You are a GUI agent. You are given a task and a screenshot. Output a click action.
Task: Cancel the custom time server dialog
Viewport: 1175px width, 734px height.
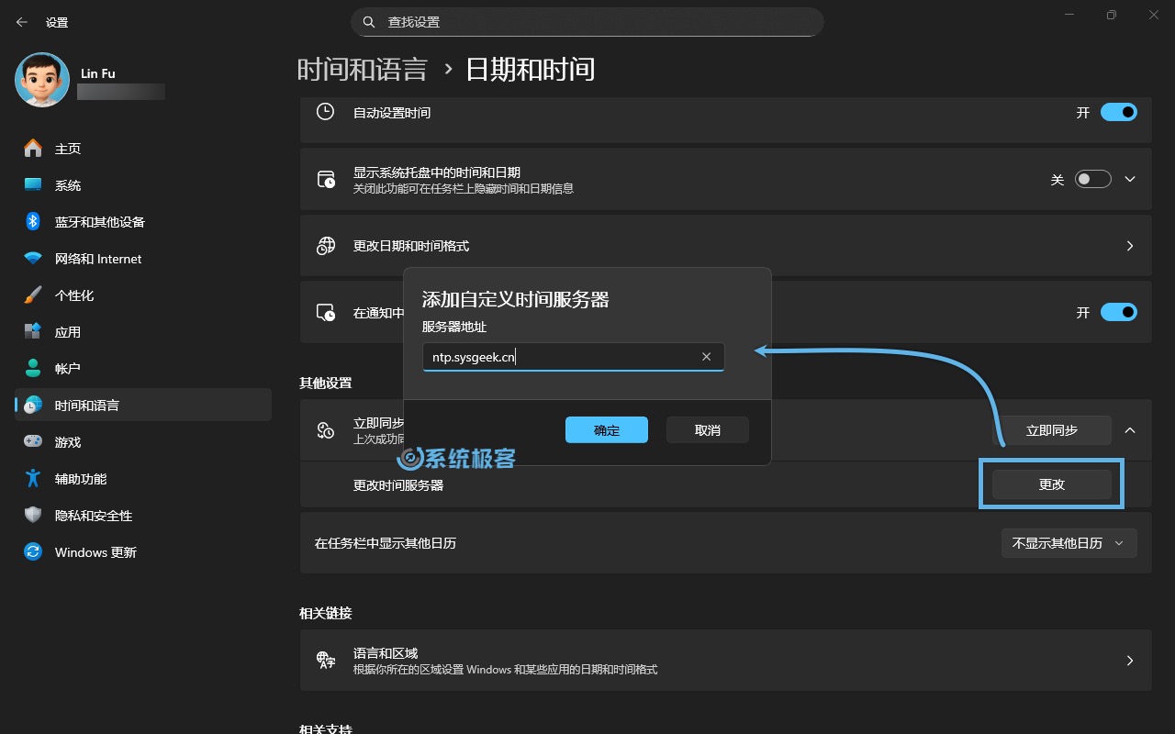pos(707,430)
